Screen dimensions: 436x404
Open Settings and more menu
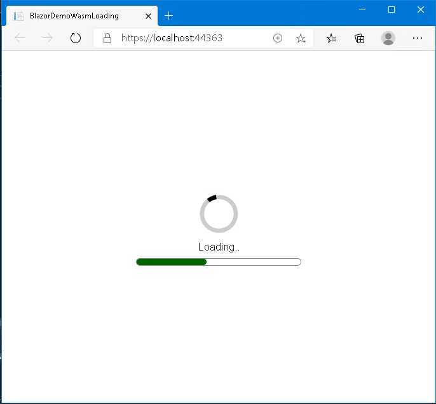[418, 38]
